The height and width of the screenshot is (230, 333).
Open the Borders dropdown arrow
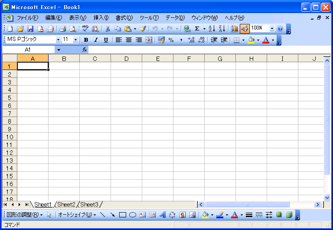pos(243,40)
